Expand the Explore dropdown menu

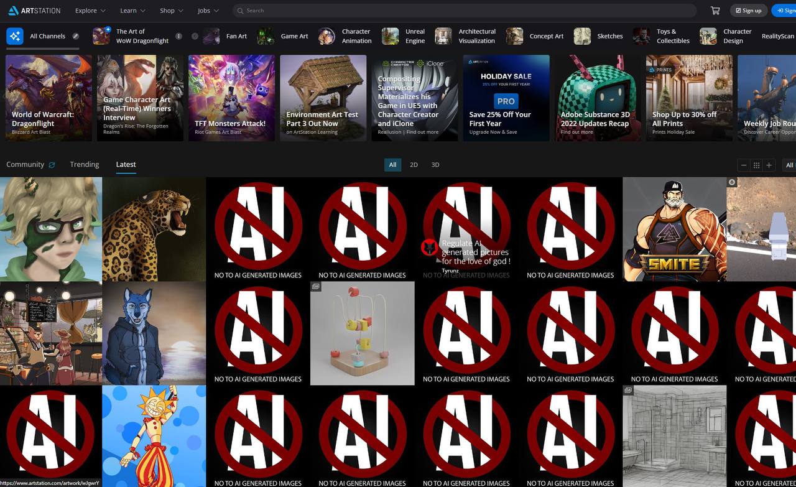pyautogui.click(x=90, y=11)
